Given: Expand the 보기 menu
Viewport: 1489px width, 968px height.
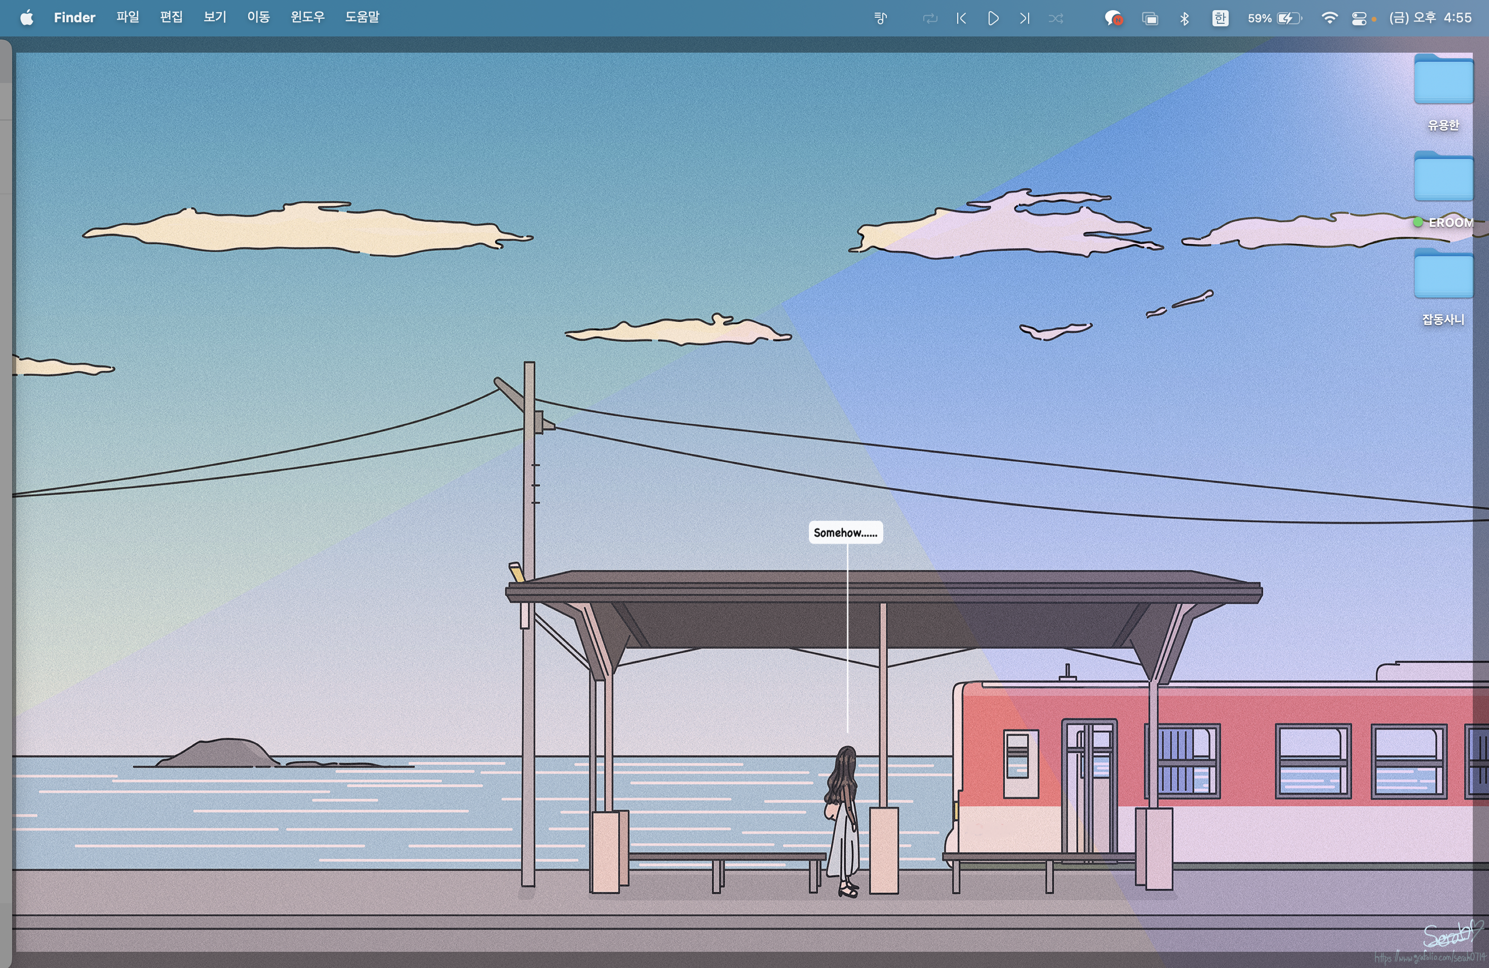Looking at the screenshot, I should 215,18.
